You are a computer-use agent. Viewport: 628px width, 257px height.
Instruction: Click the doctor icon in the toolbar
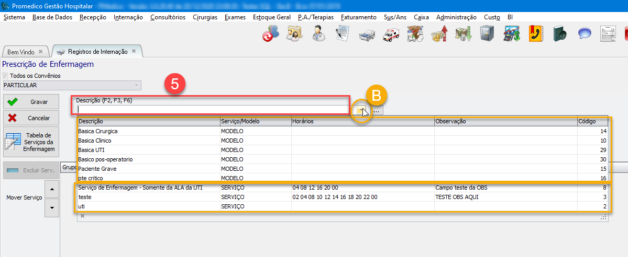318,34
